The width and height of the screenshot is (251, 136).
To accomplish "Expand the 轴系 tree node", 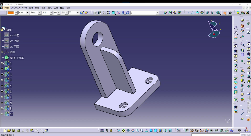I will [2, 52].
